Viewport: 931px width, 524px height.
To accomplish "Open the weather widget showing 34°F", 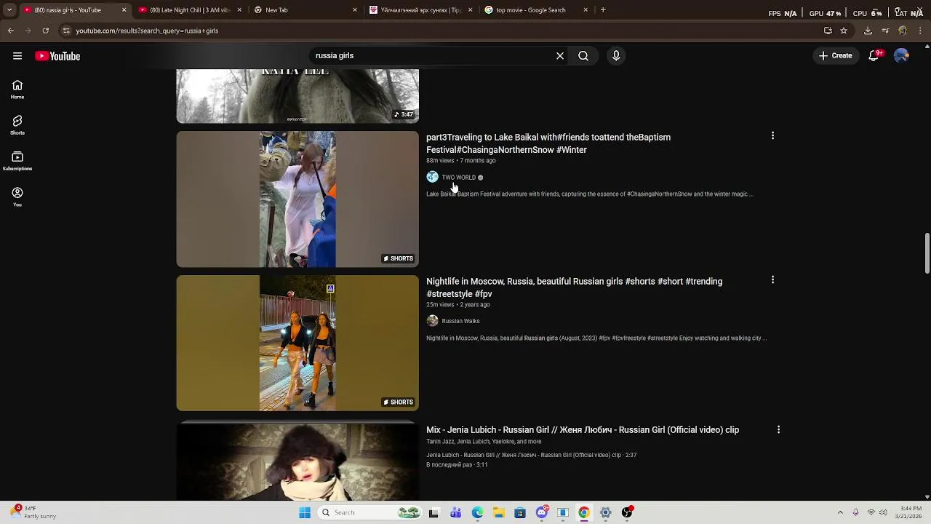I will [x=33, y=512].
